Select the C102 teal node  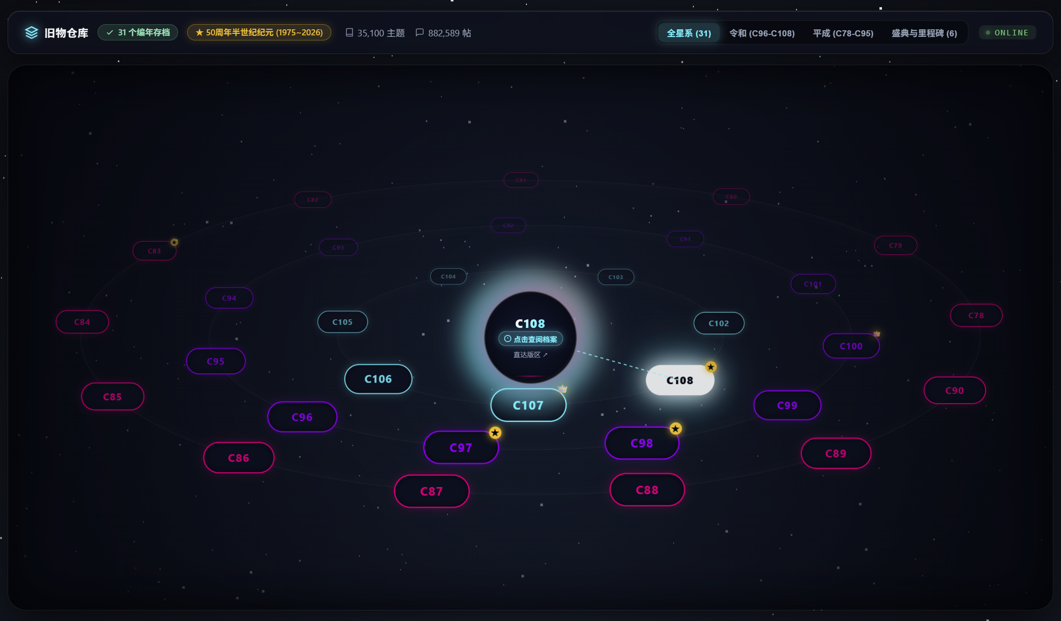pyautogui.click(x=719, y=323)
